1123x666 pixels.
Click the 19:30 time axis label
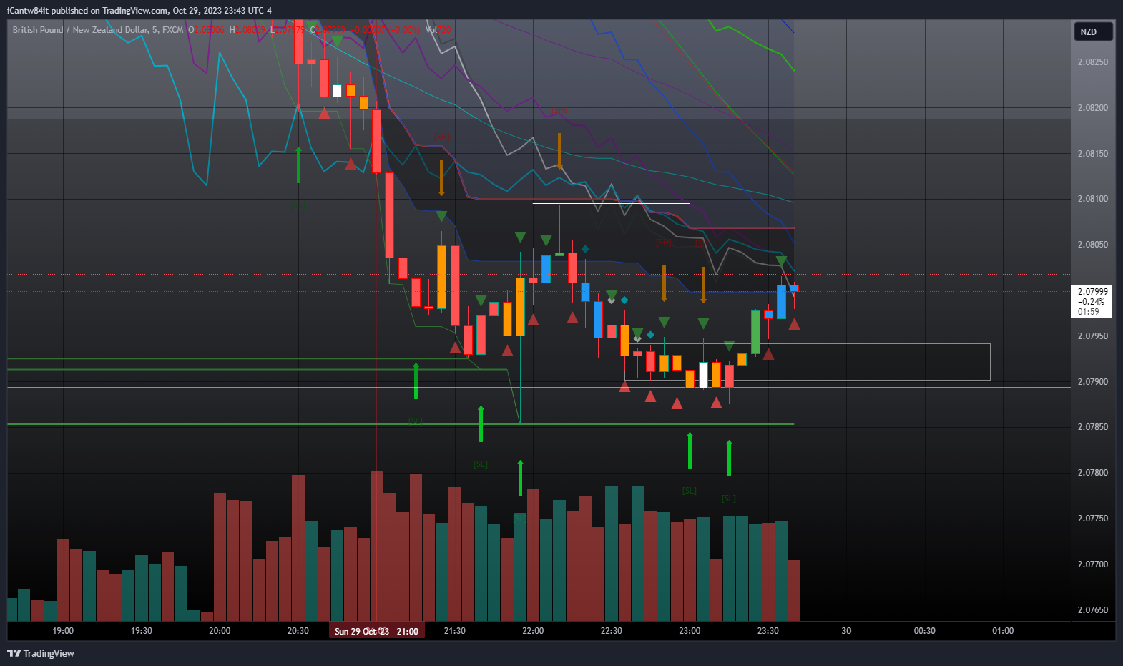tap(142, 631)
